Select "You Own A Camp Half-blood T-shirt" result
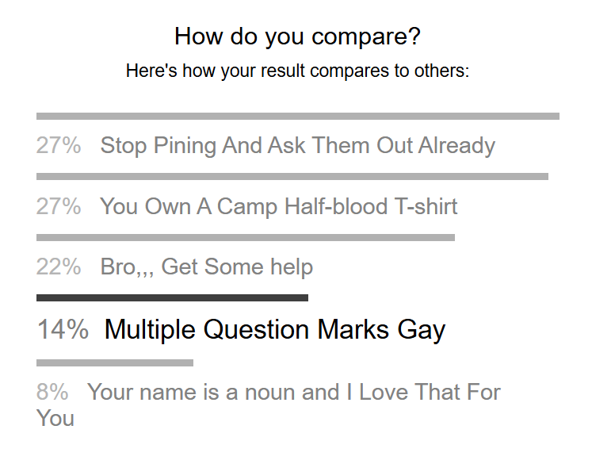Screen dimensions: 592x464 pos(278,207)
